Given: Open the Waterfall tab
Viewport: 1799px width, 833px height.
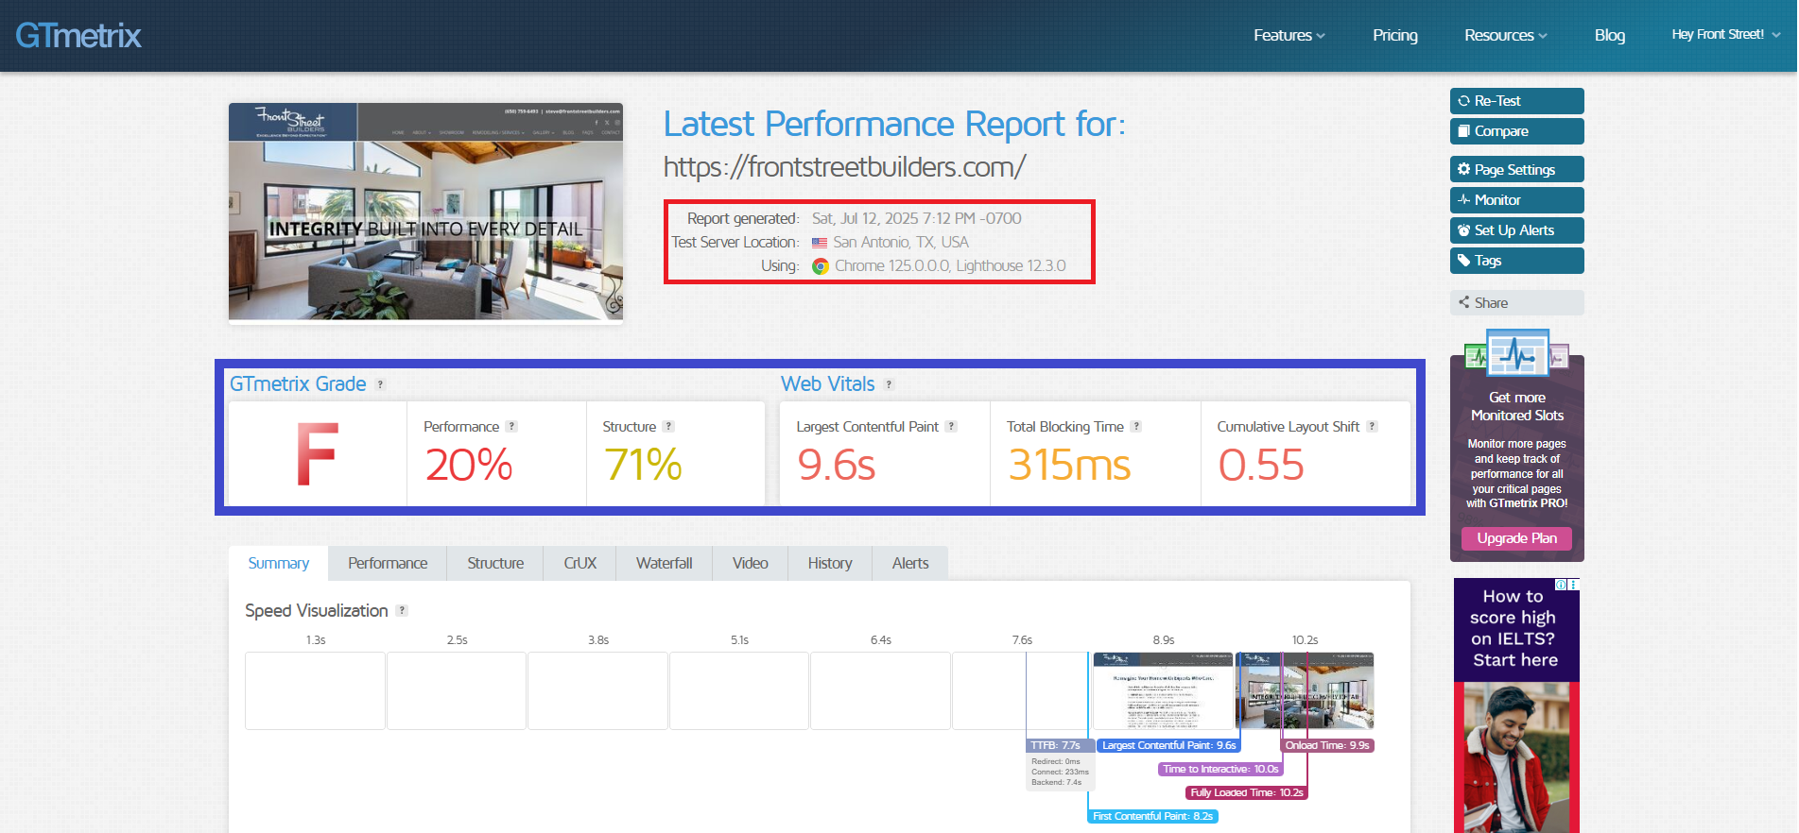Looking at the screenshot, I should (664, 563).
